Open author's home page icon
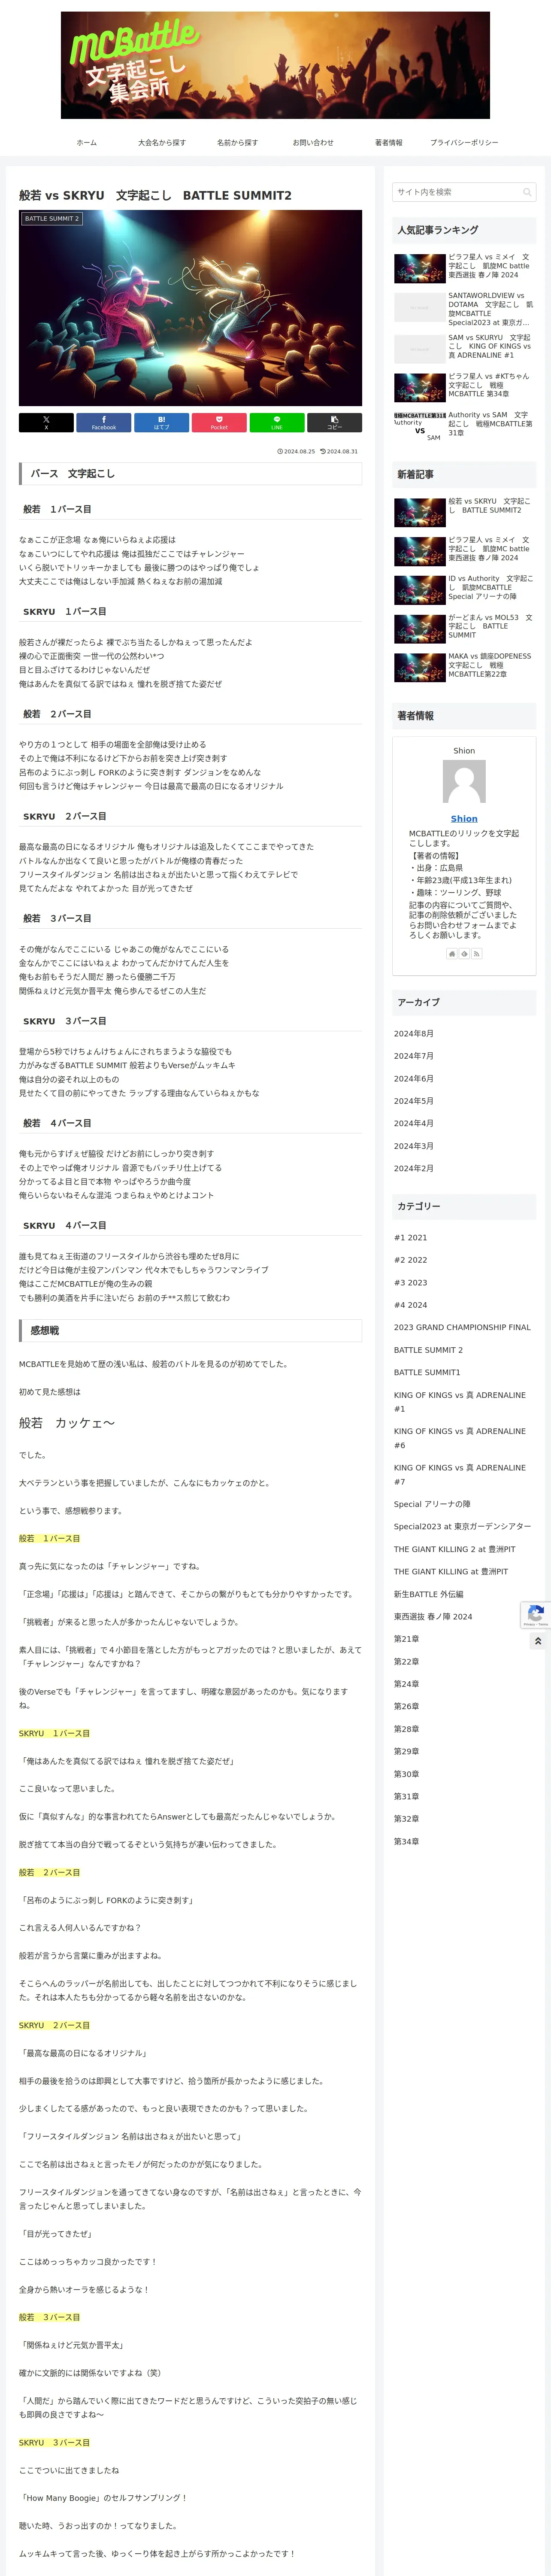The width and height of the screenshot is (551, 2576). tap(452, 954)
